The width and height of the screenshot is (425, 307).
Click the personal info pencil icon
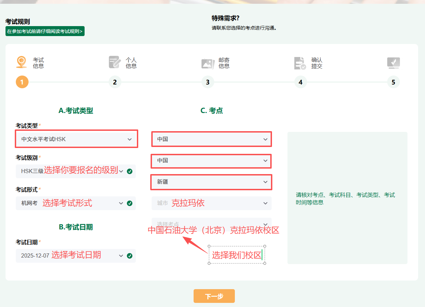click(x=115, y=62)
